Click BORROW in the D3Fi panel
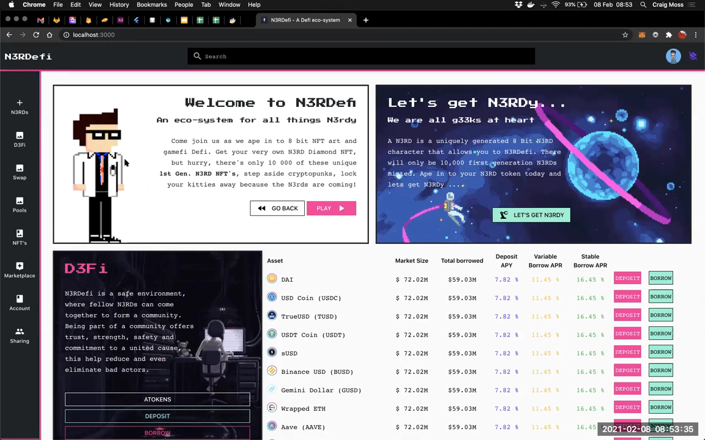Screen dimensions: 705x440 click(157, 433)
